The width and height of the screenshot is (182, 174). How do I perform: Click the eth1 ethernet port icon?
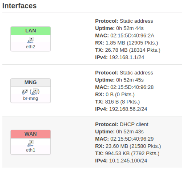(31, 144)
